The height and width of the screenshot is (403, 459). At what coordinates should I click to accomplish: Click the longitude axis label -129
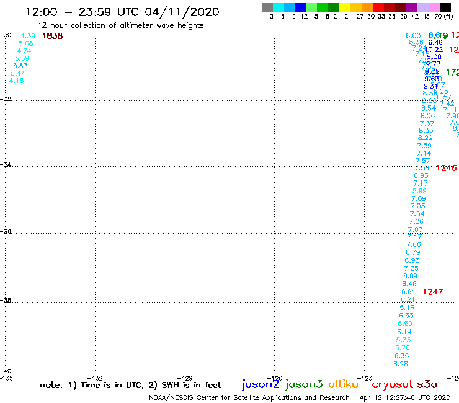pos(185,378)
